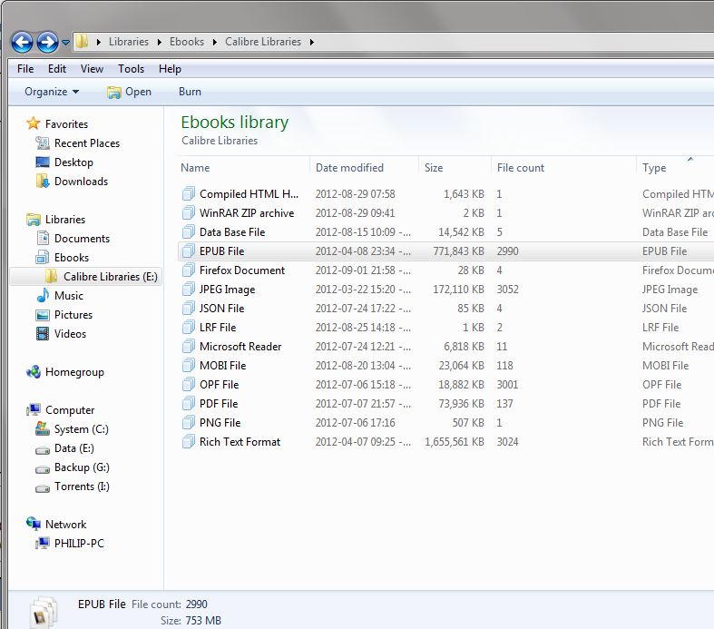Expand the arrow after Ebooks in breadcrumb

[x=214, y=42]
